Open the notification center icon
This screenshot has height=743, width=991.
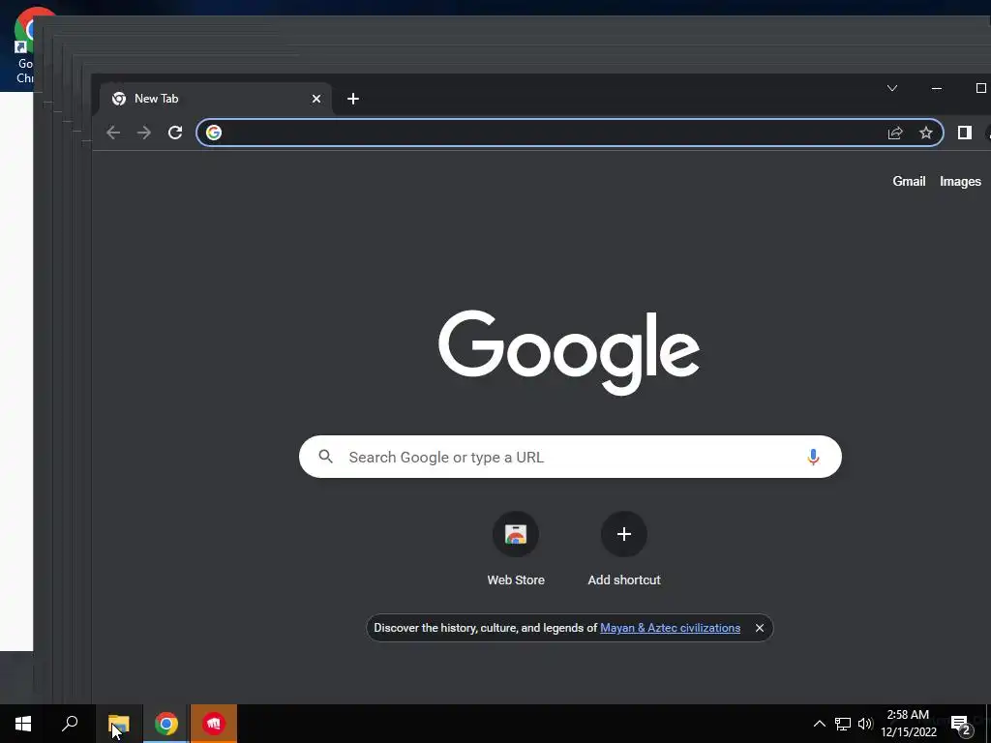[961, 726]
